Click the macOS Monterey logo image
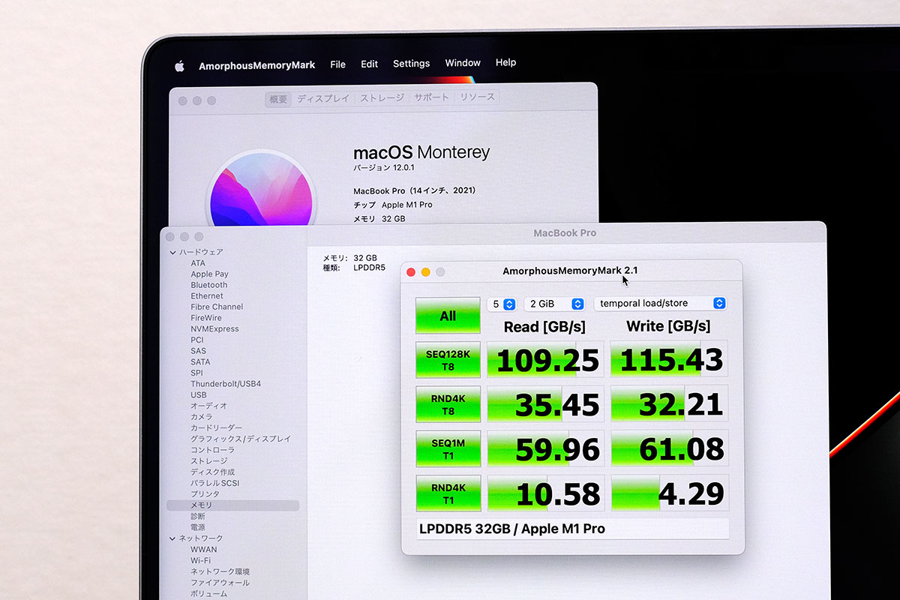 coord(261,187)
